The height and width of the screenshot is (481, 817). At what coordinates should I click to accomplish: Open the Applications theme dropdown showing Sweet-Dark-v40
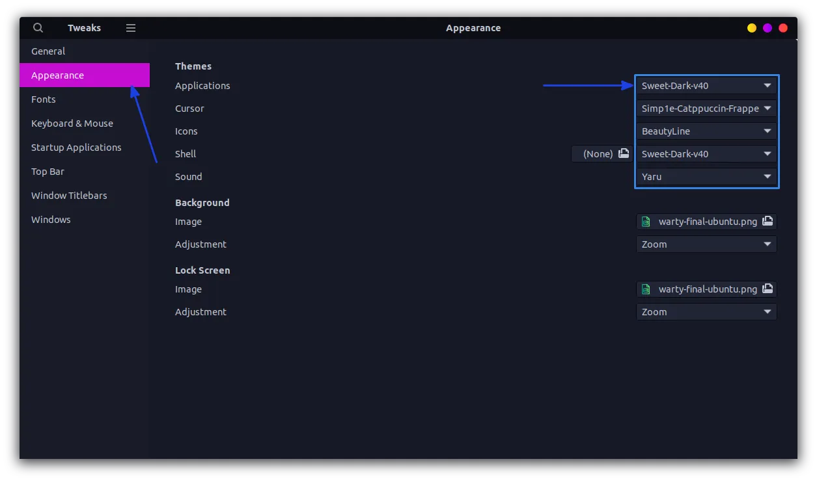point(706,85)
